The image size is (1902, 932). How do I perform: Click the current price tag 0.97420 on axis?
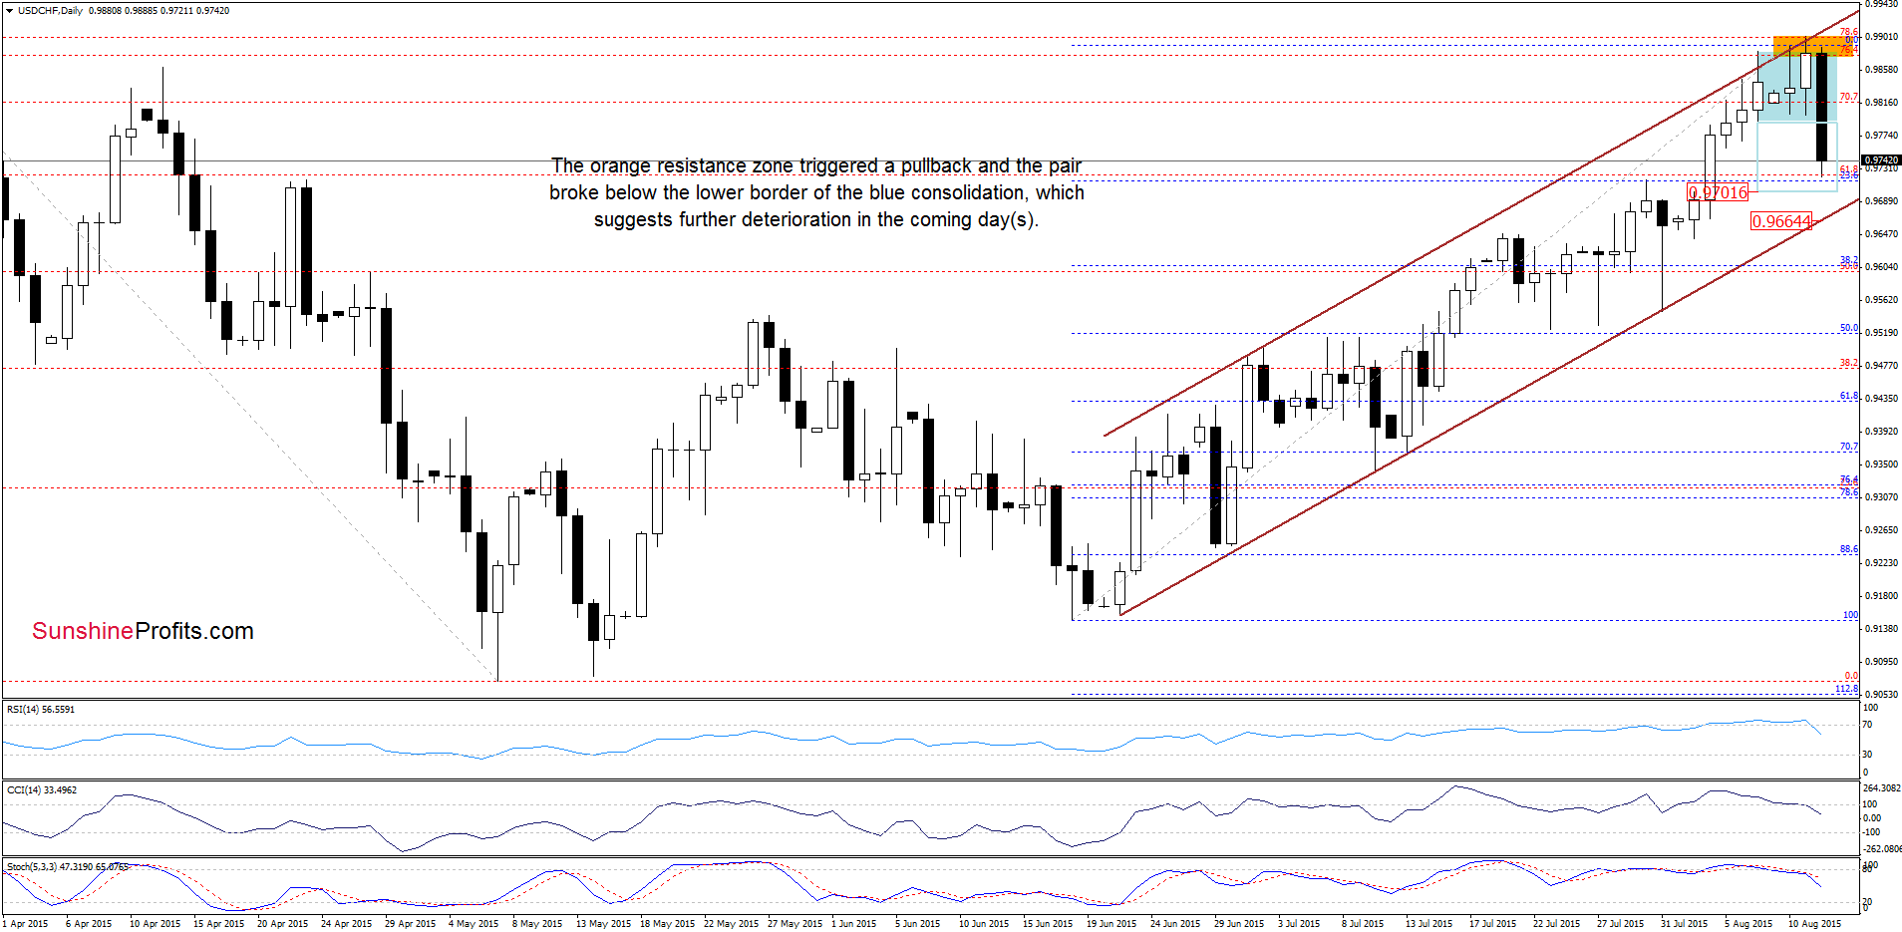(1881, 160)
